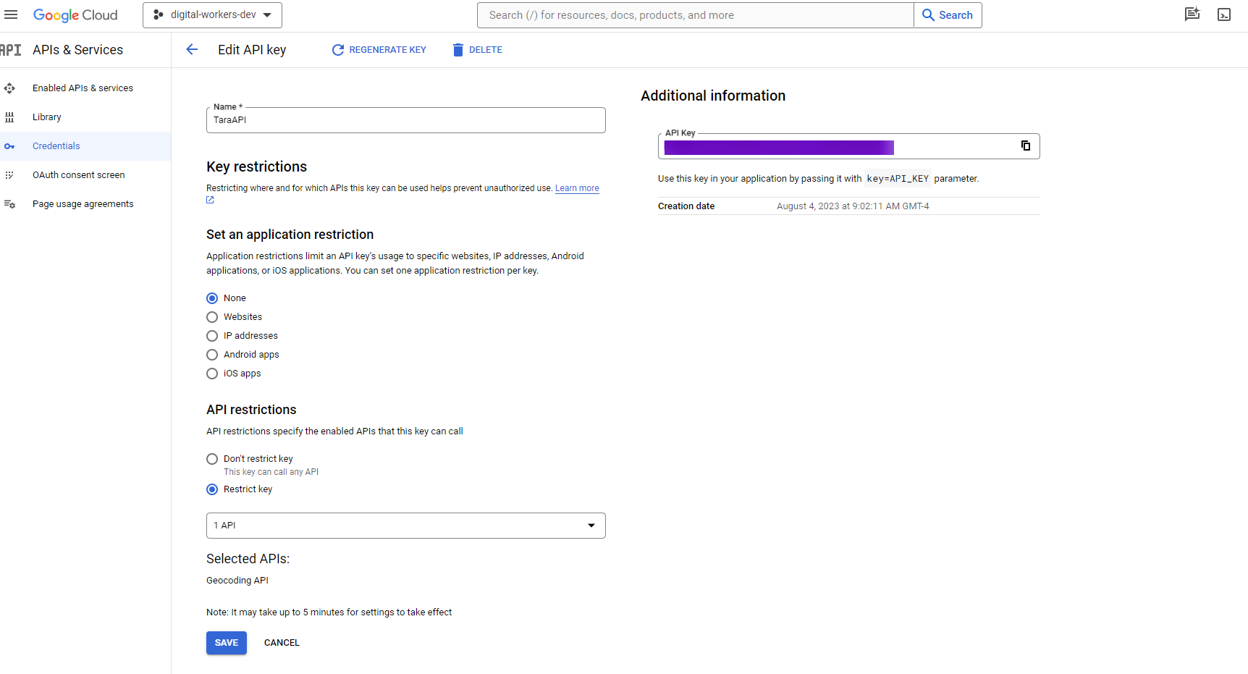Click the OAuth consent screen icon
This screenshot has height=674, width=1248.
pyautogui.click(x=9, y=175)
